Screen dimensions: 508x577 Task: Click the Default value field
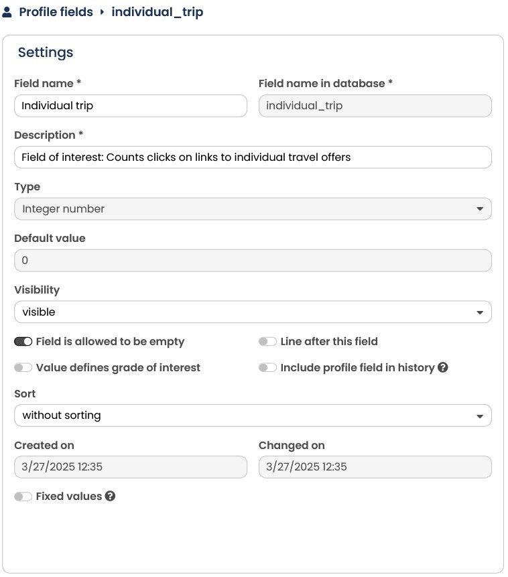click(253, 261)
